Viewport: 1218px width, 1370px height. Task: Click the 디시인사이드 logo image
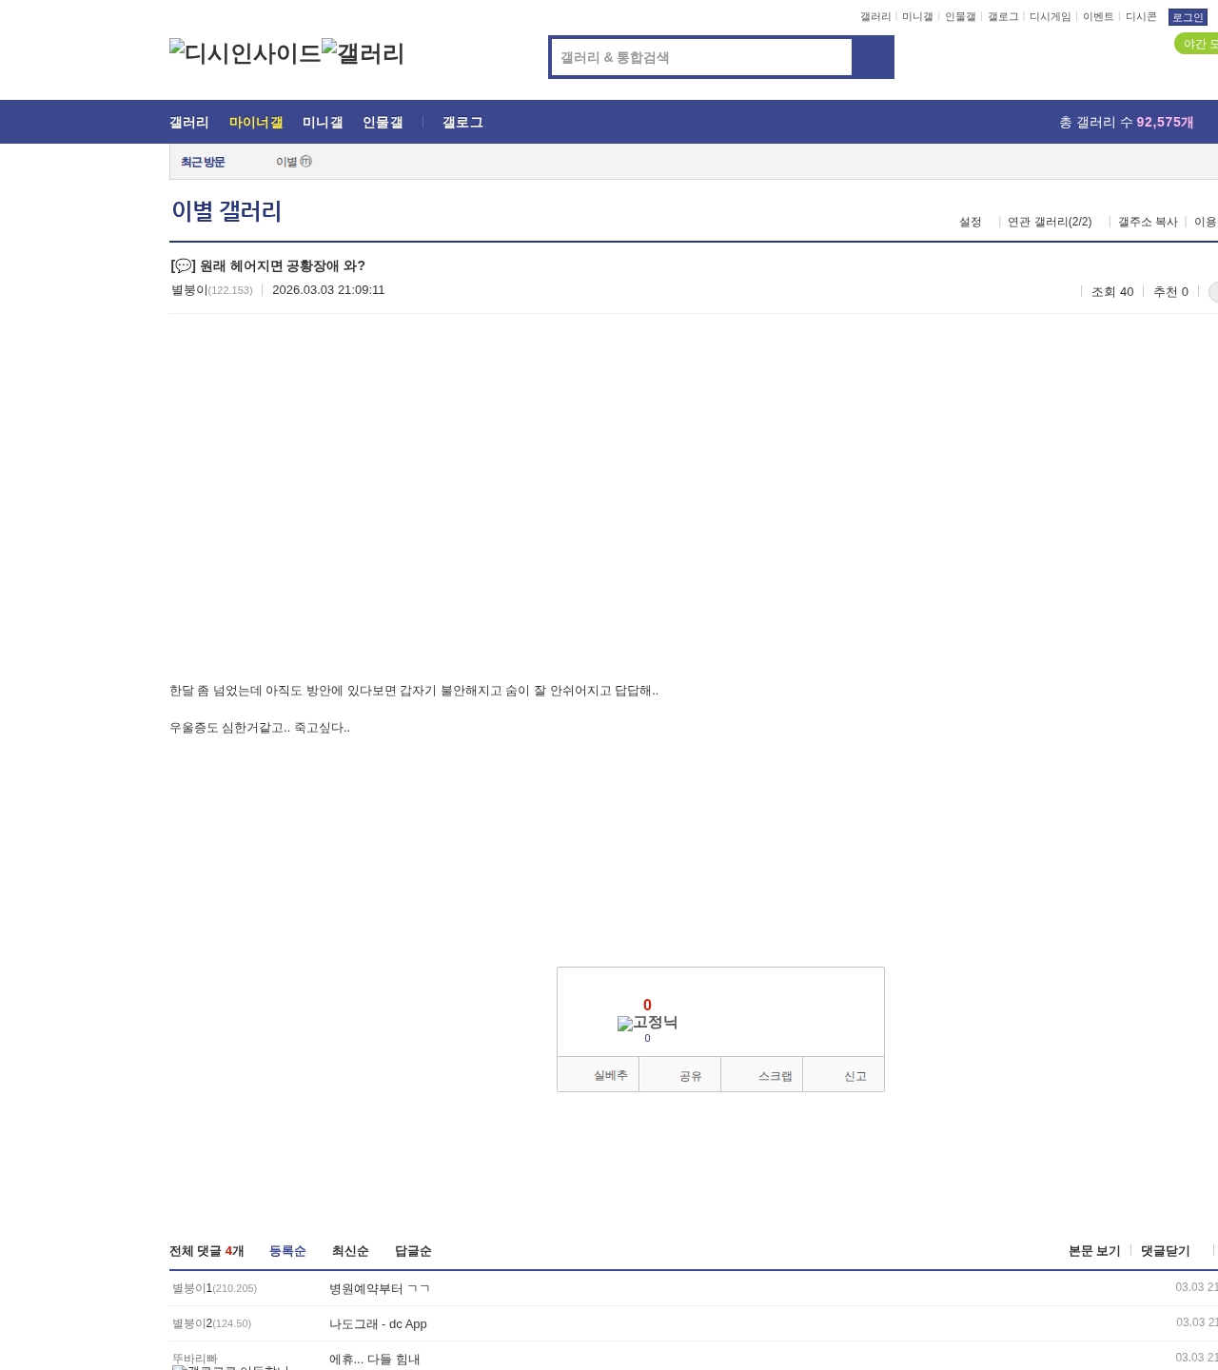[246, 53]
